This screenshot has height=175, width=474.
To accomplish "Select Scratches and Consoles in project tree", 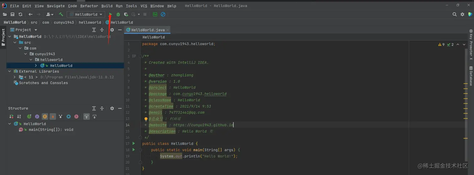I will 43,83.
